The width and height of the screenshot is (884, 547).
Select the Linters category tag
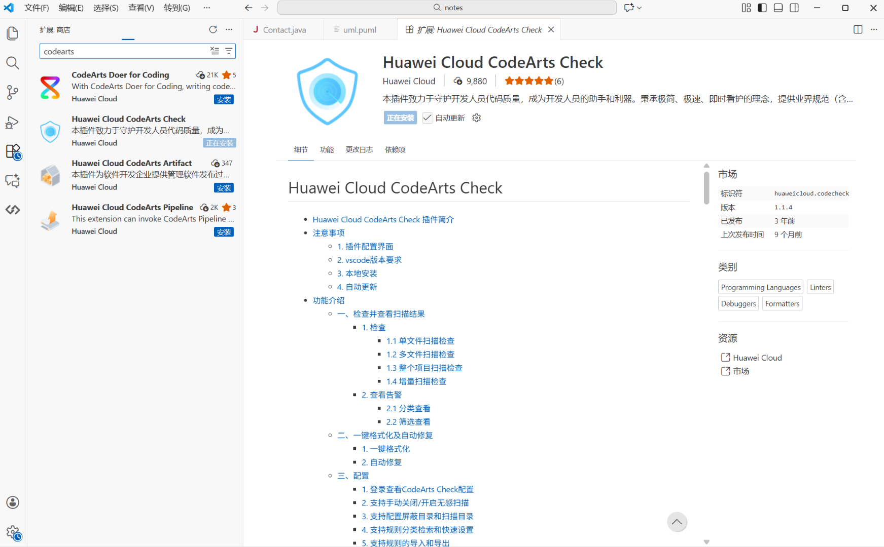click(820, 287)
